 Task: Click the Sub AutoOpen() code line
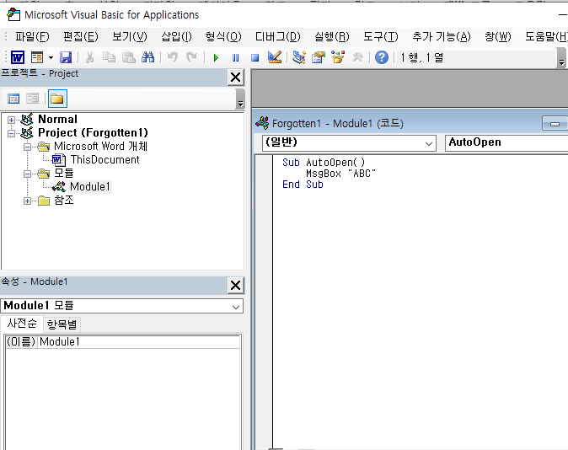click(x=324, y=163)
